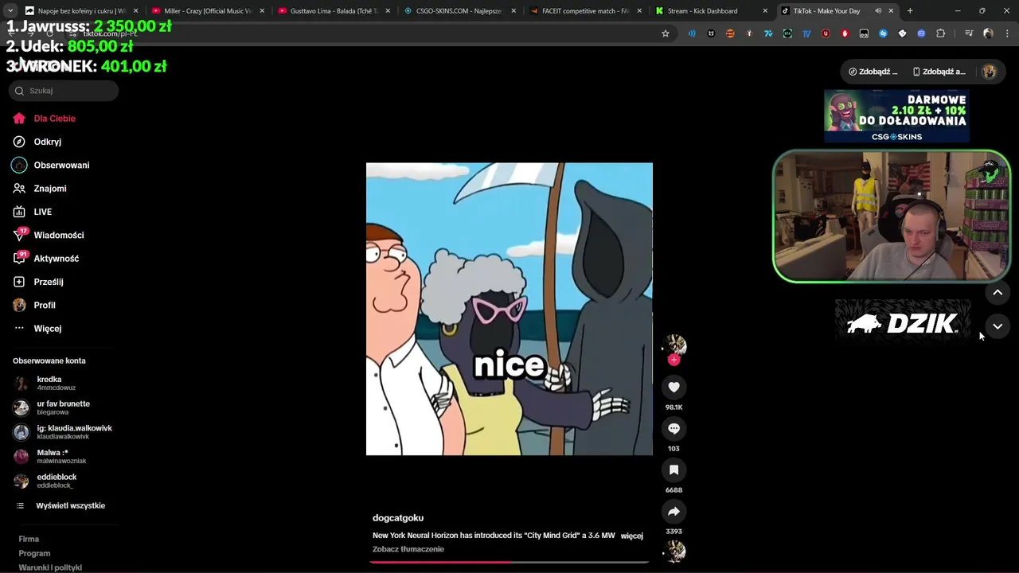
Task: Open a new browser tab with plus
Action: tap(910, 11)
